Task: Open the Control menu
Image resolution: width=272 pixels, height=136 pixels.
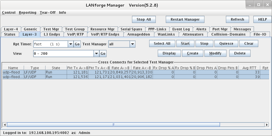Action: [9, 13]
